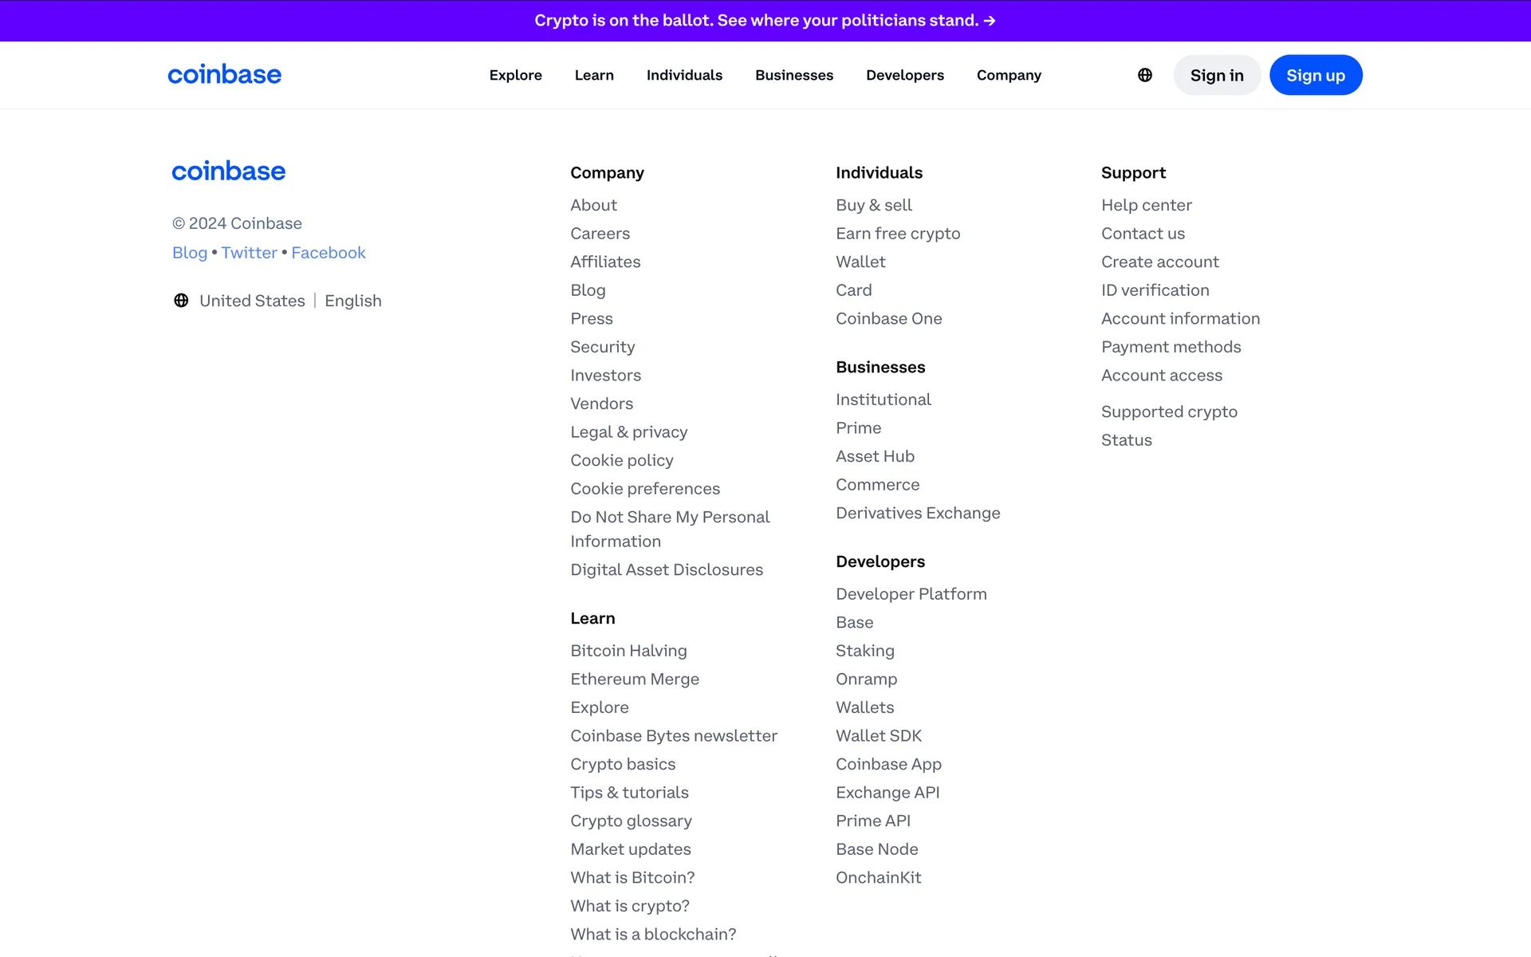Select United States region selector
The width and height of the screenshot is (1531, 957).
click(252, 301)
